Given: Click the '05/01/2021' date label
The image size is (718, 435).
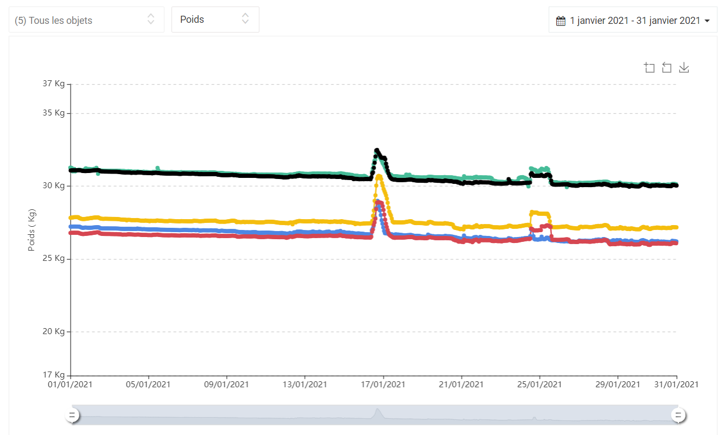Looking at the screenshot, I should (149, 384).
